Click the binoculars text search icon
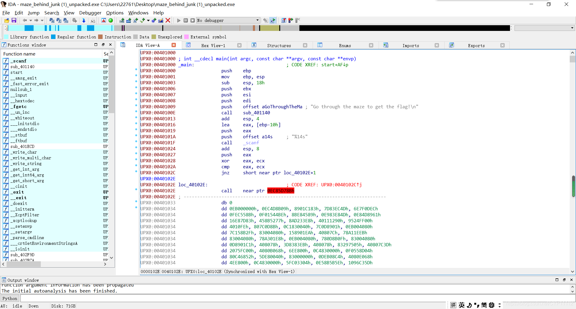576x309 pixels. (59, 20)
